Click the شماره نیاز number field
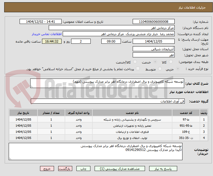The height and width of the screenshot is (176, 213). click(153, 22)
